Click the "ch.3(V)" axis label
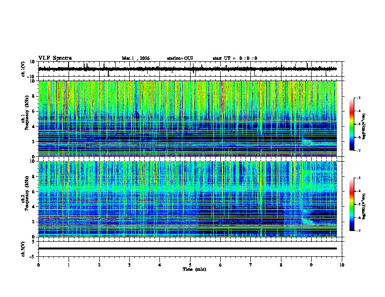The image size is (385, 297). pyautogui.click(x=23, y=249)
